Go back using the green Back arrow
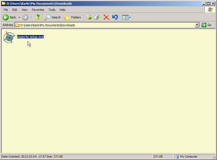The image size is (217, 160). [x=9, y=17]
